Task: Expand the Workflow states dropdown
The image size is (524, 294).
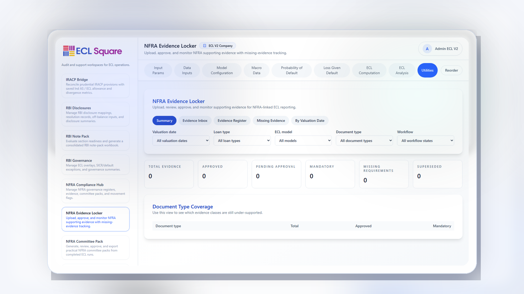Action: 425,141
